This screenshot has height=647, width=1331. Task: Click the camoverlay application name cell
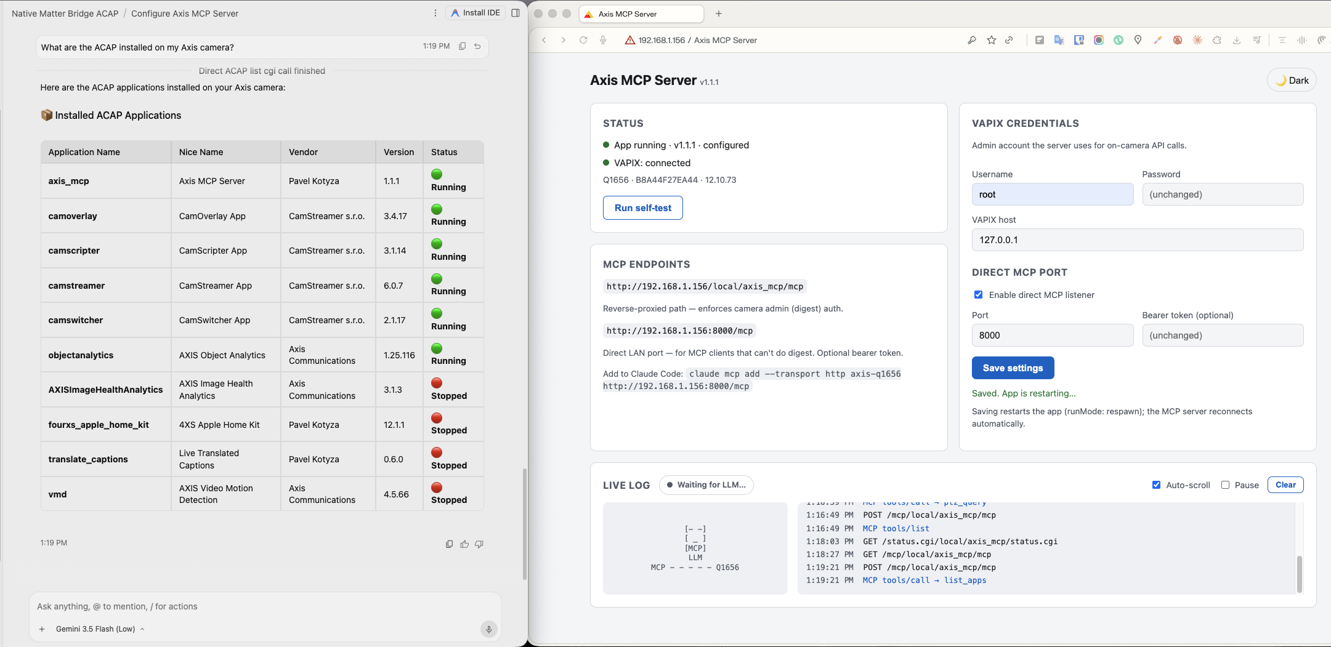pyautogui.click(x=106, y=216)
